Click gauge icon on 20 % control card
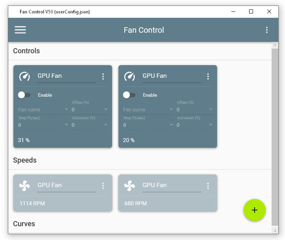Viewport: 285px width, 240px height. click(129, 76)
